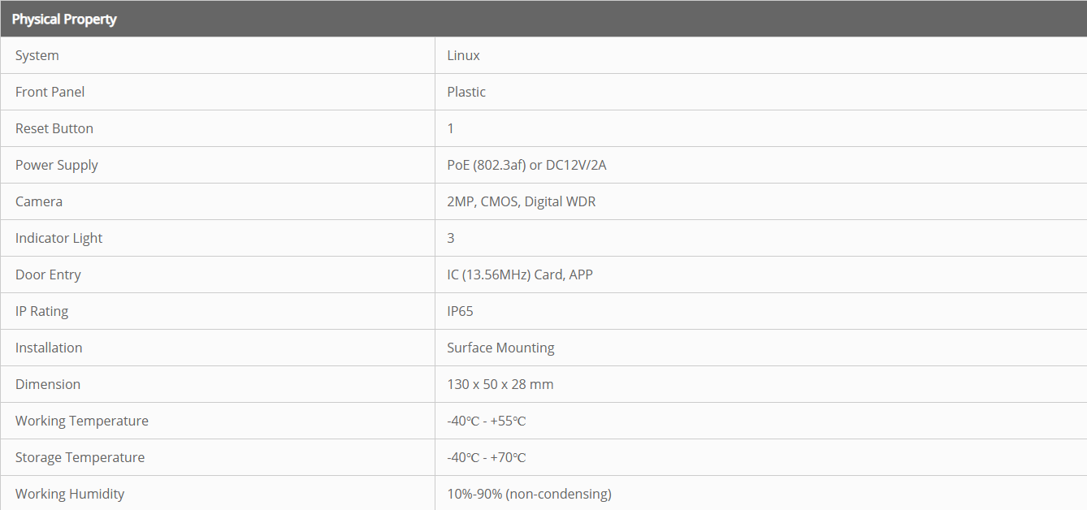Select the 2MP, CMOS, Digital WDR text

coord(522,201)
